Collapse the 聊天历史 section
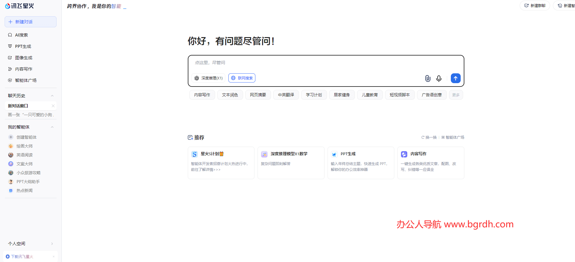Image resolution: width=575 pixels, height=262 pixels. (52, 96)
